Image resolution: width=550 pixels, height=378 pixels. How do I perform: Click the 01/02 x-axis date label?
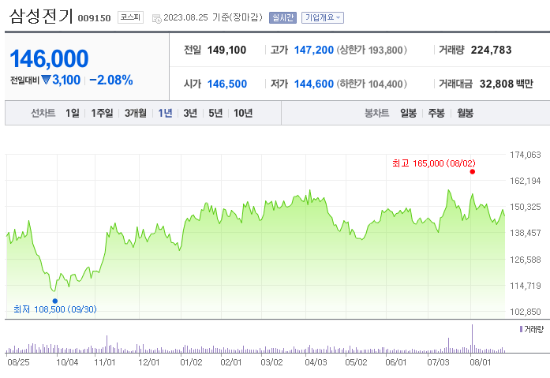191,362
